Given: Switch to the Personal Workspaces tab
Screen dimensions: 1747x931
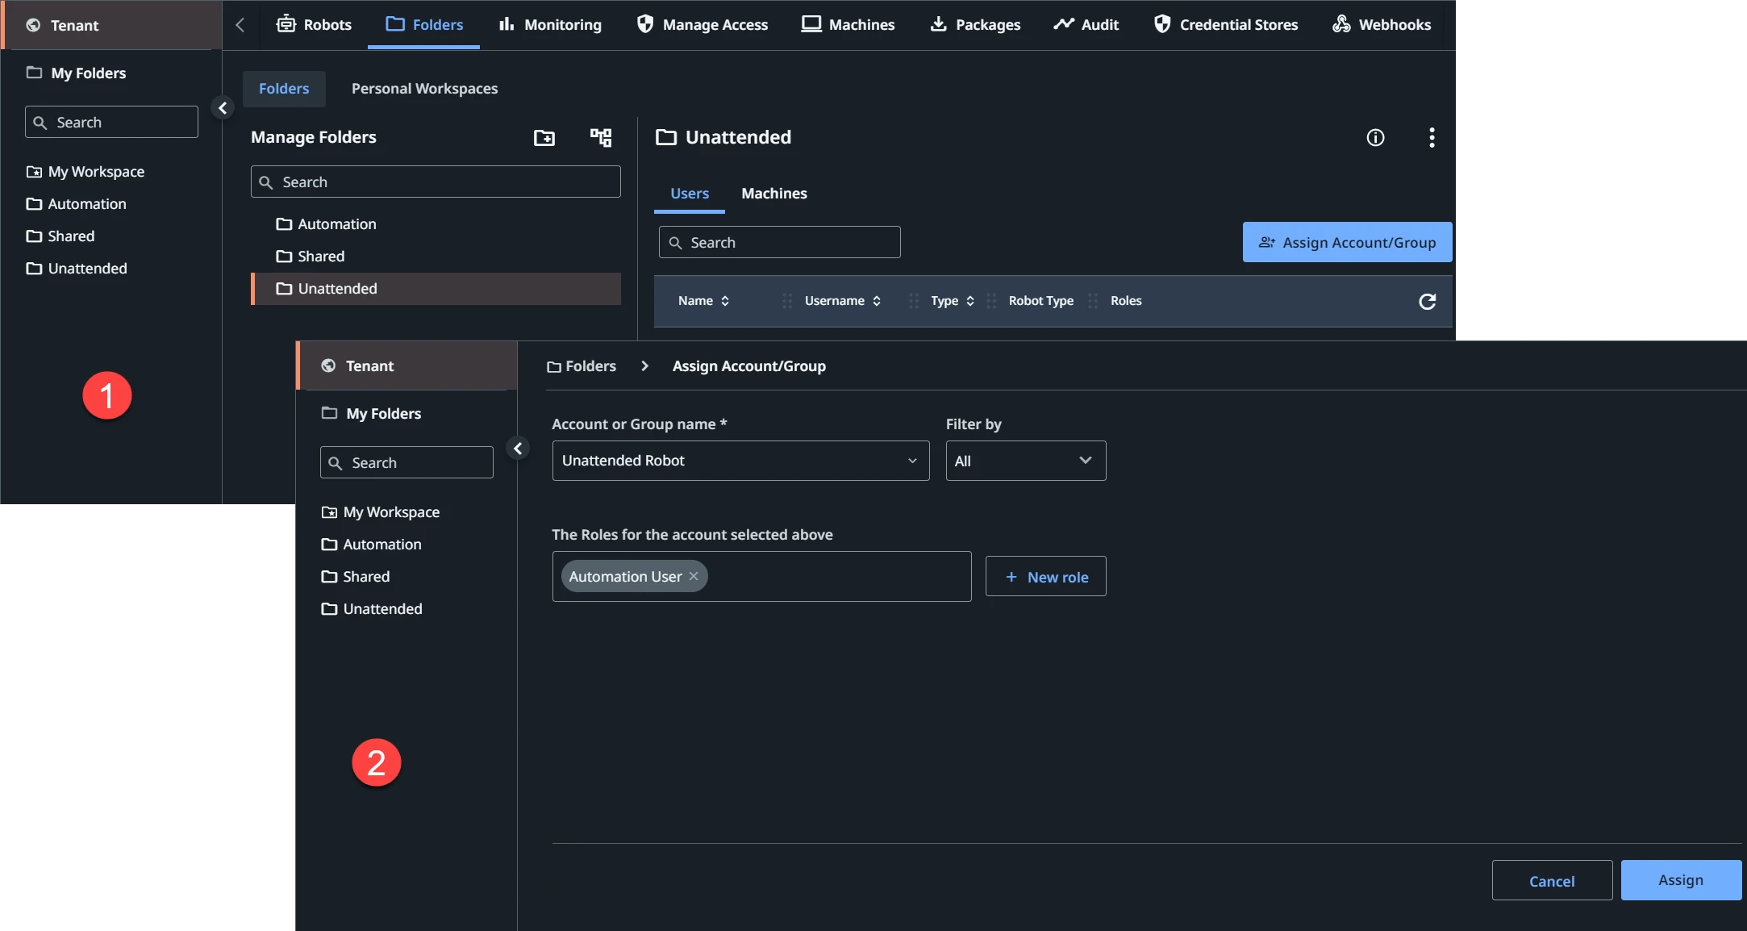Looking at the screenshot, I should (424, 89).
